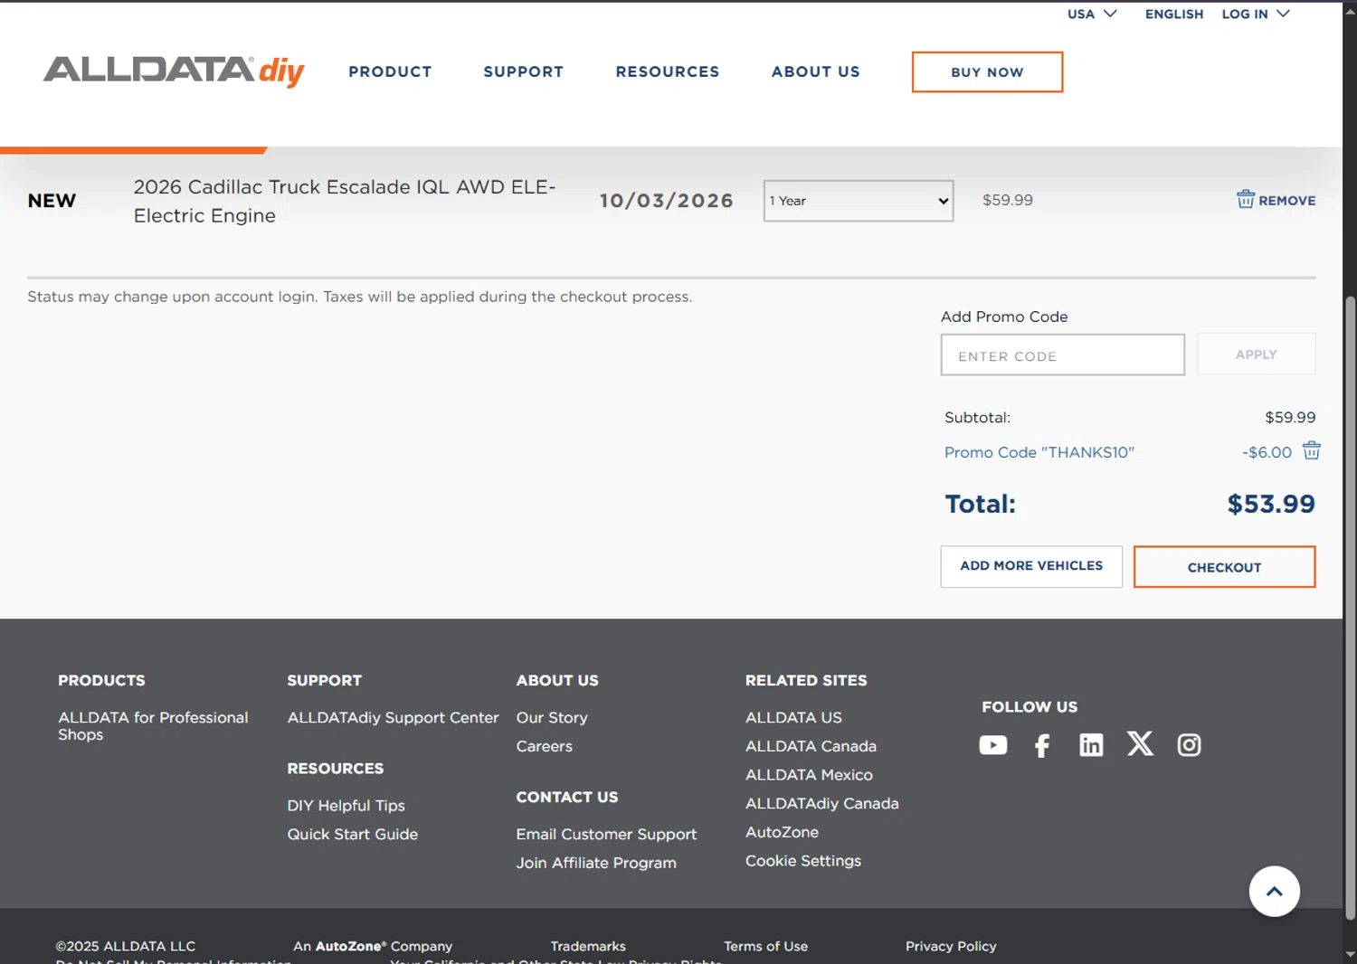Open ALLDATA US related site link

pyautogui.click(x=793, y=717)
